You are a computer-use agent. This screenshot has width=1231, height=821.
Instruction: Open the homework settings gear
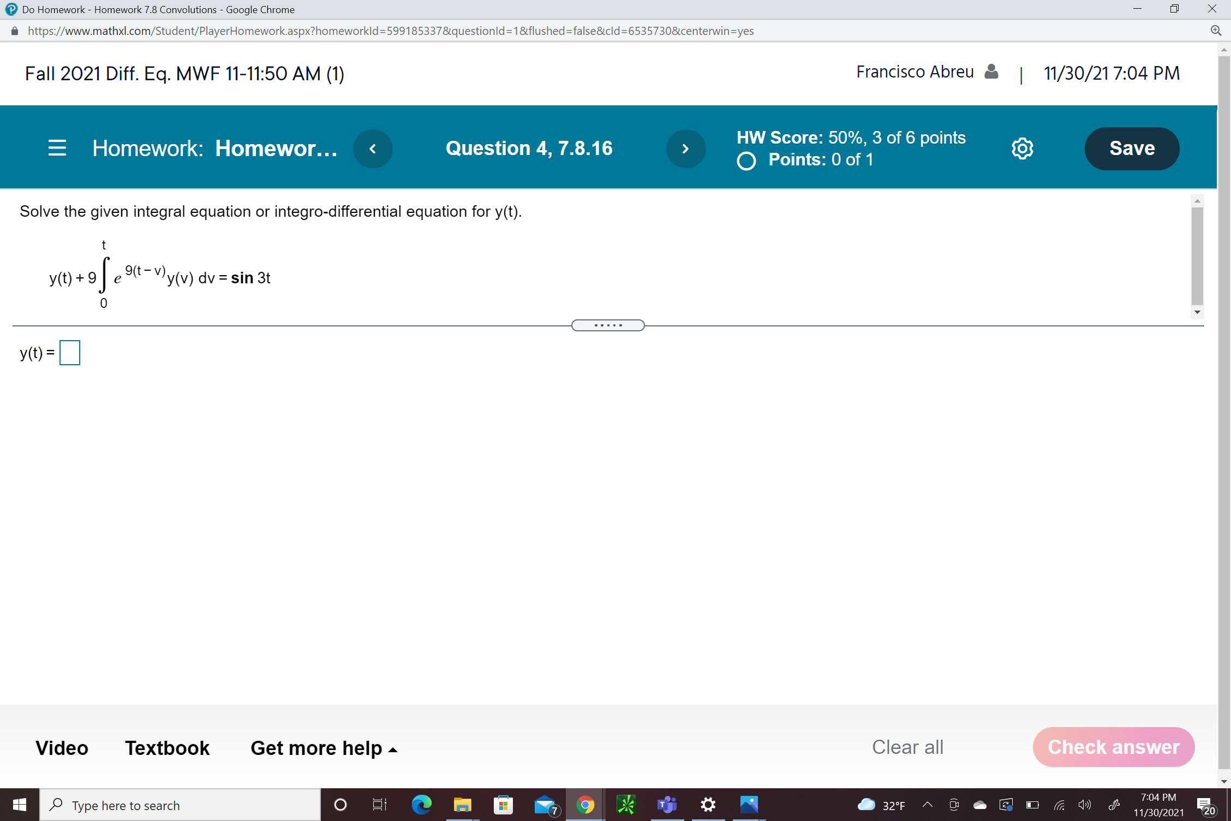coord(1021,148)
